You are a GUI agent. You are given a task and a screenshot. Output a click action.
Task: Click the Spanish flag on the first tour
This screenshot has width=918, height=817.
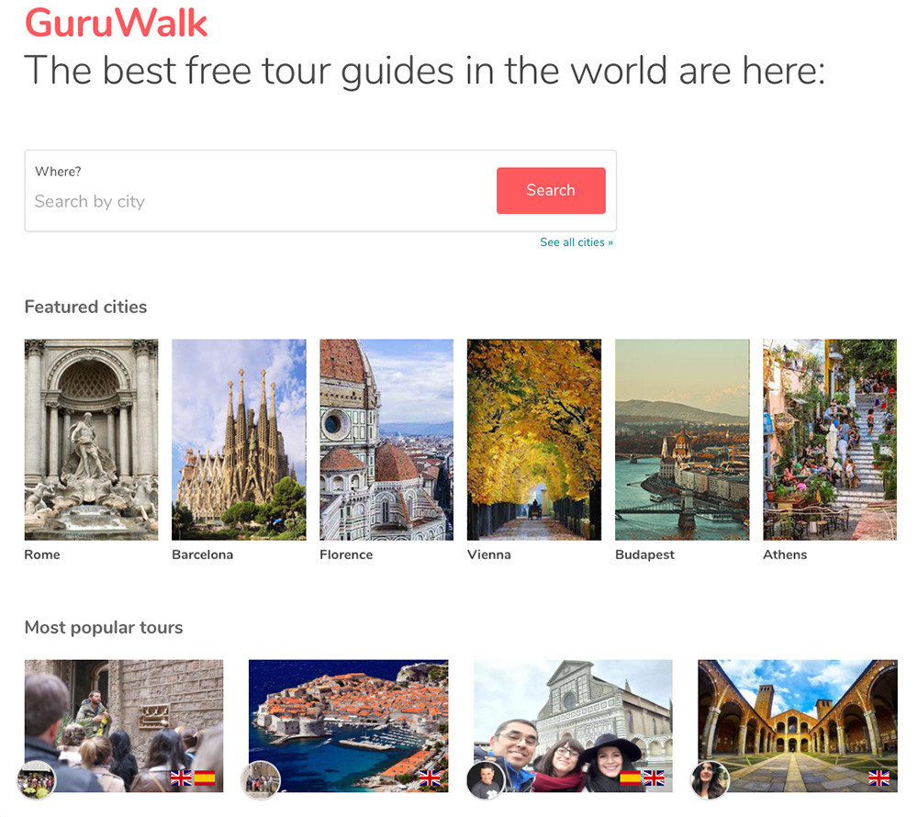coord(205,778)
